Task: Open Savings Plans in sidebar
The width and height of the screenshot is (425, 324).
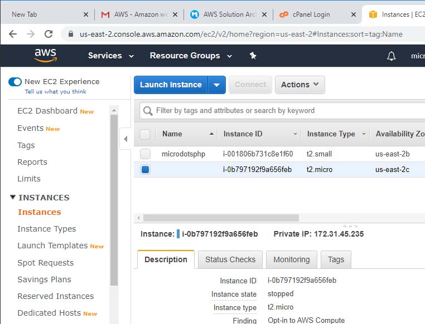Action: (44, 279)
